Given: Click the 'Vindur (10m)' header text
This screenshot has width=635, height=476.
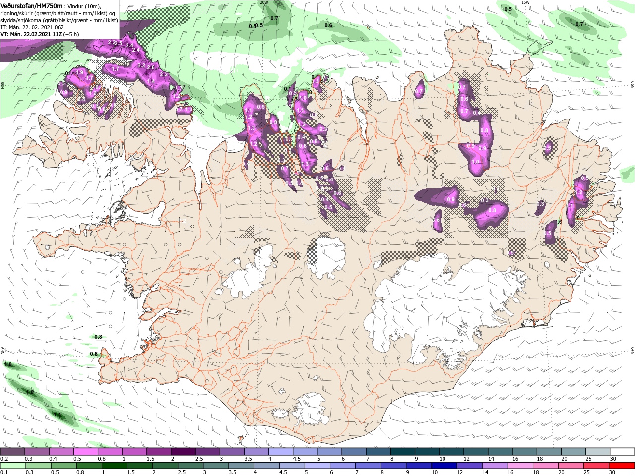Looking at the screenshot, I should [84, 6].
